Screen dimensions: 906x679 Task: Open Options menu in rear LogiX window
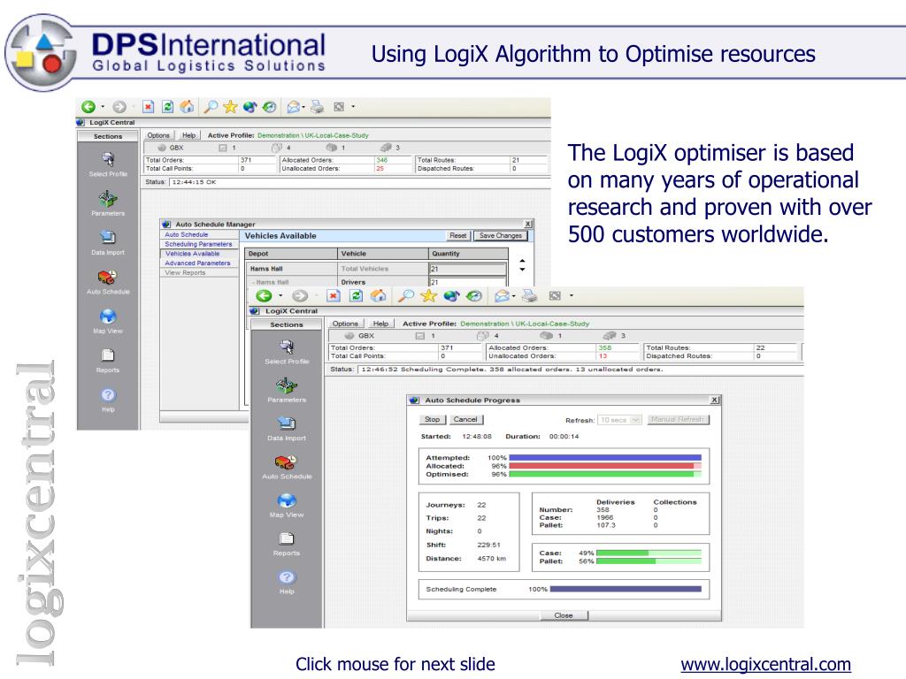point(157,135)
